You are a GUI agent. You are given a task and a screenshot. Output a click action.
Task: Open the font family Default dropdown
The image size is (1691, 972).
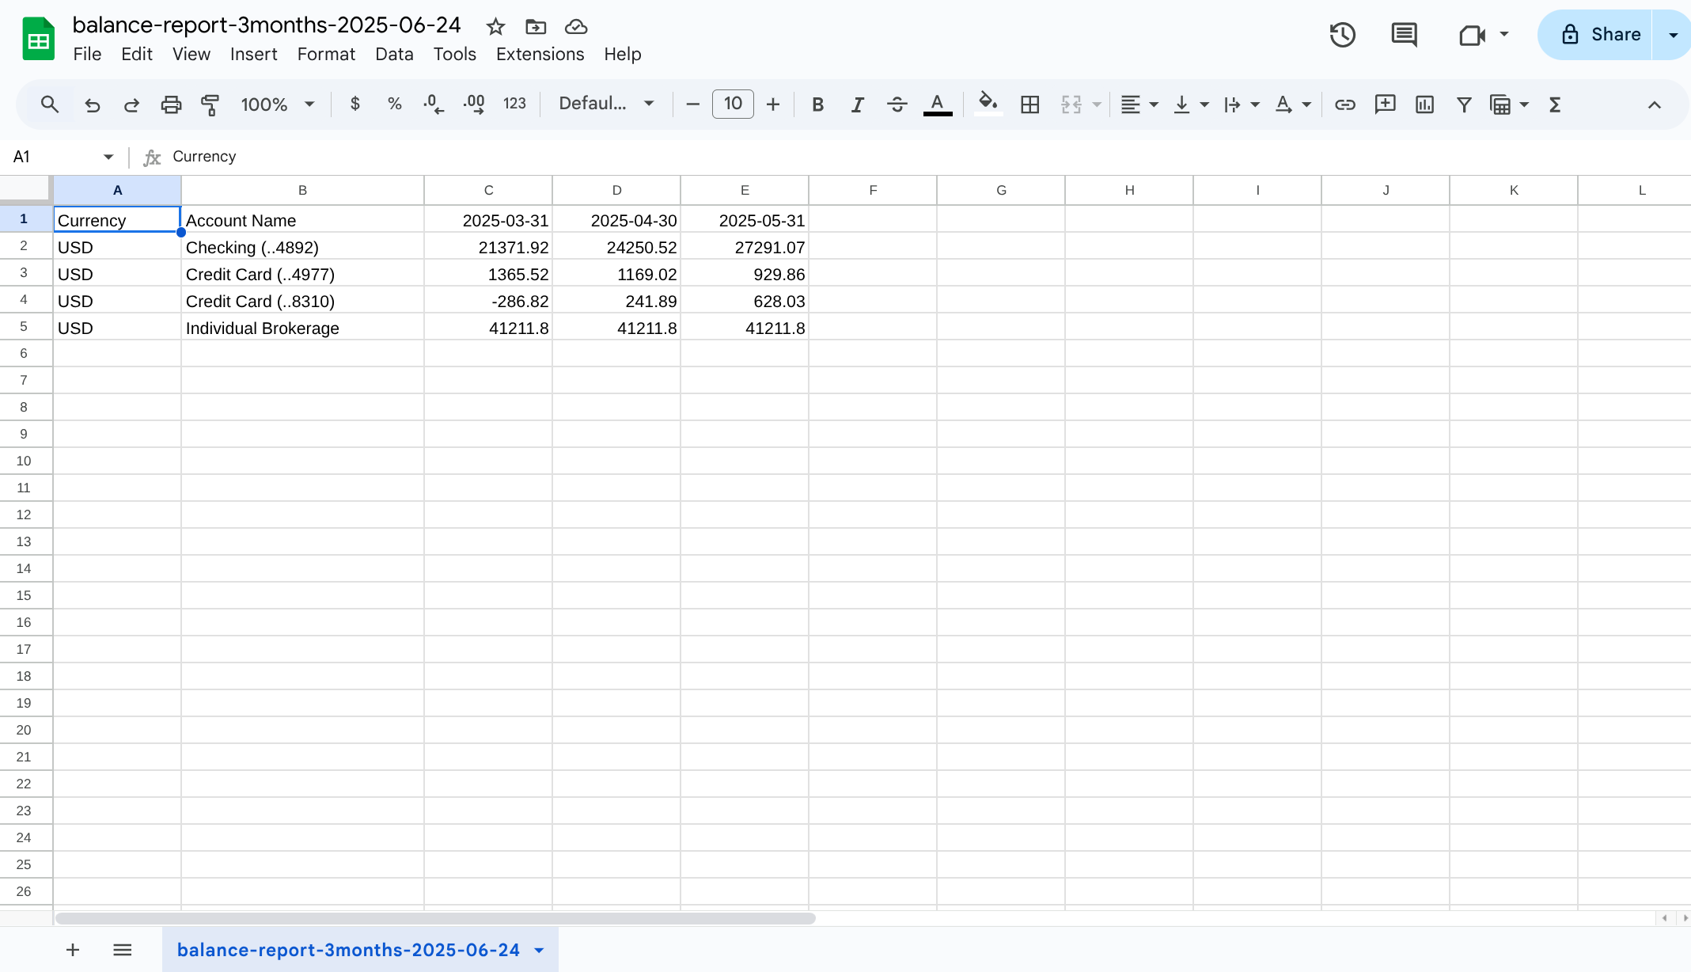[x=607, y=104]
